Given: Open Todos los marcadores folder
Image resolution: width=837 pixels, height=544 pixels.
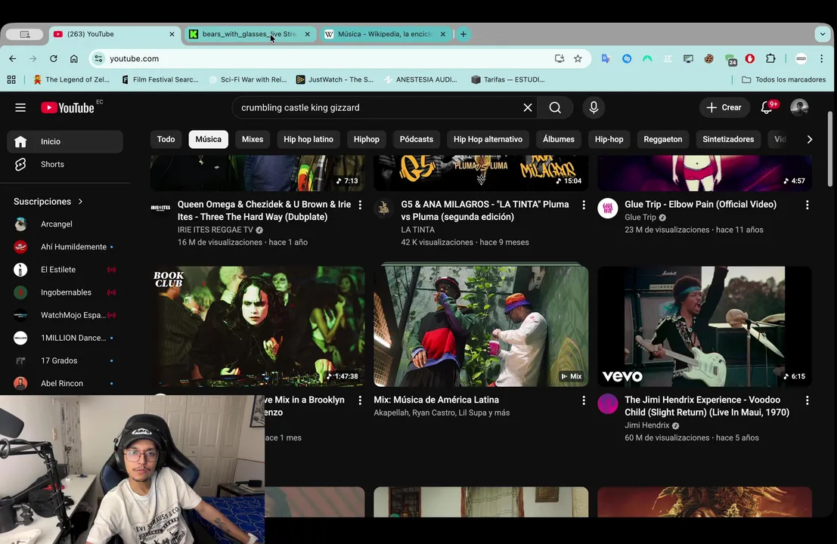Looking at the screenshot, I should pyautogui.click(x=783, y=79).
